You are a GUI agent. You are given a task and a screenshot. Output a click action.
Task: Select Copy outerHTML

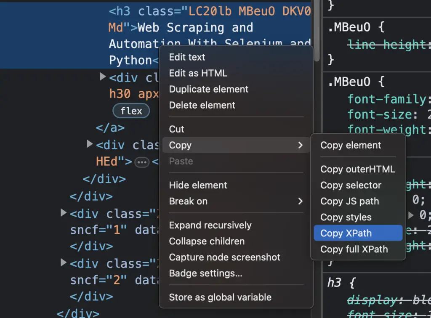point(358,169)
